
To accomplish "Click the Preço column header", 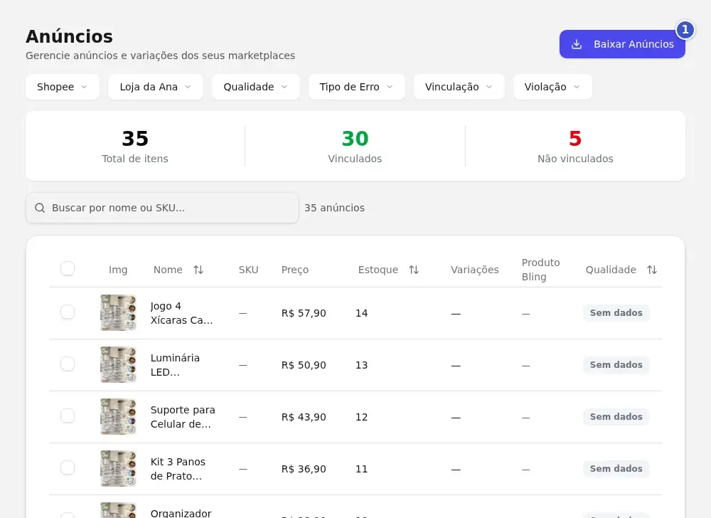I will tap(295, 270).
